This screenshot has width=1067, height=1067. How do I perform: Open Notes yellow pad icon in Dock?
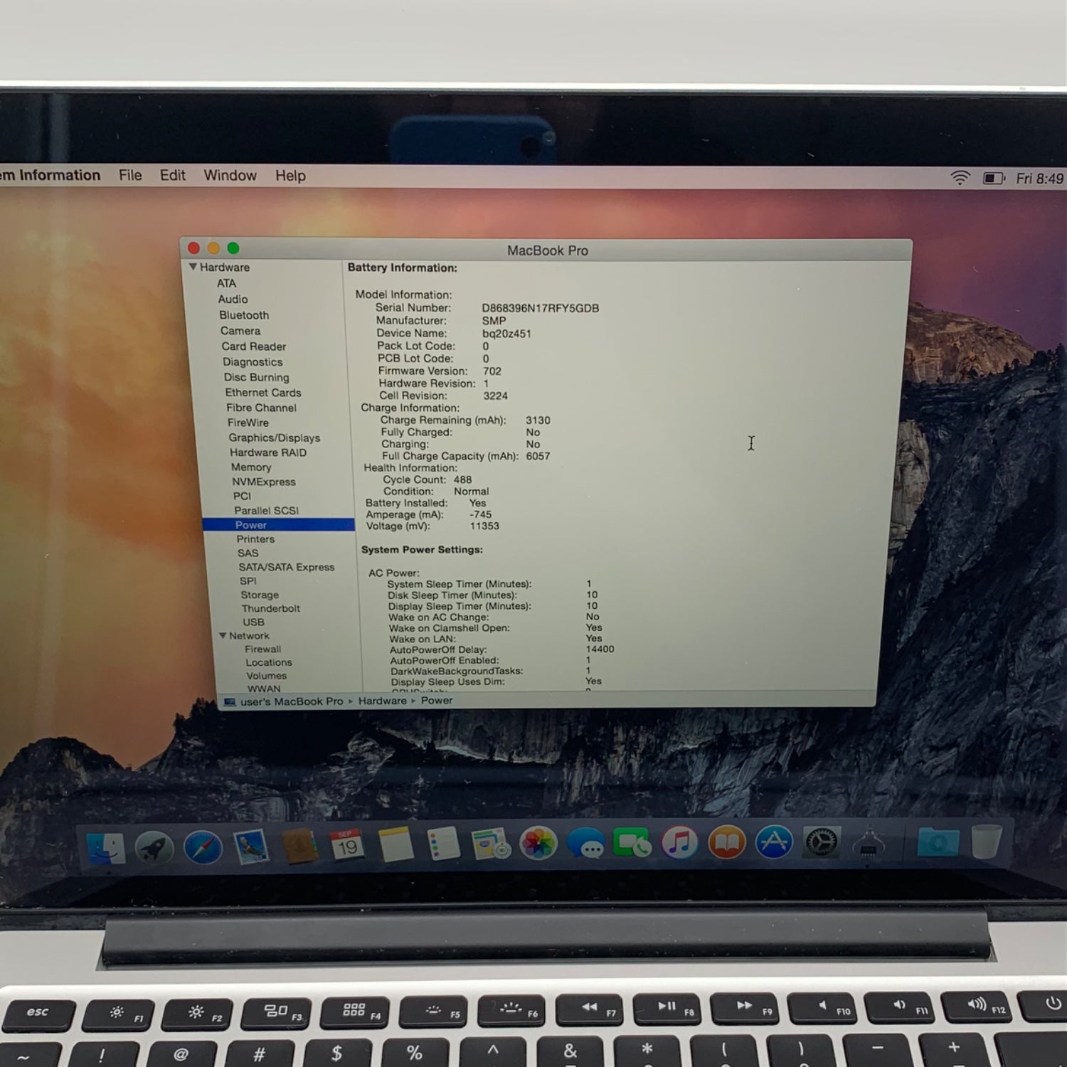coord(396,845)
